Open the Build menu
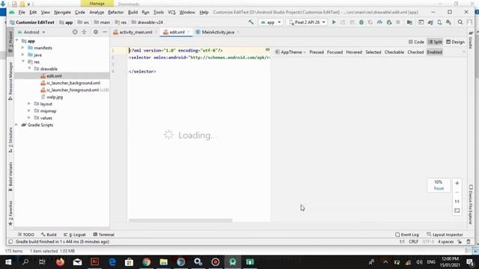Screen dimensions: 479x269 pyautogui.click(x=132, y=13)
